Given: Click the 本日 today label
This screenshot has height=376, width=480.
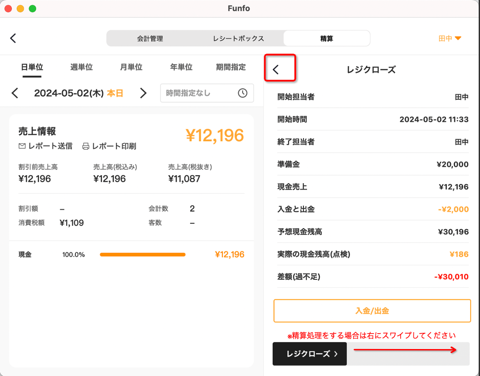Looking at the screenshot, I should point(115,93).
